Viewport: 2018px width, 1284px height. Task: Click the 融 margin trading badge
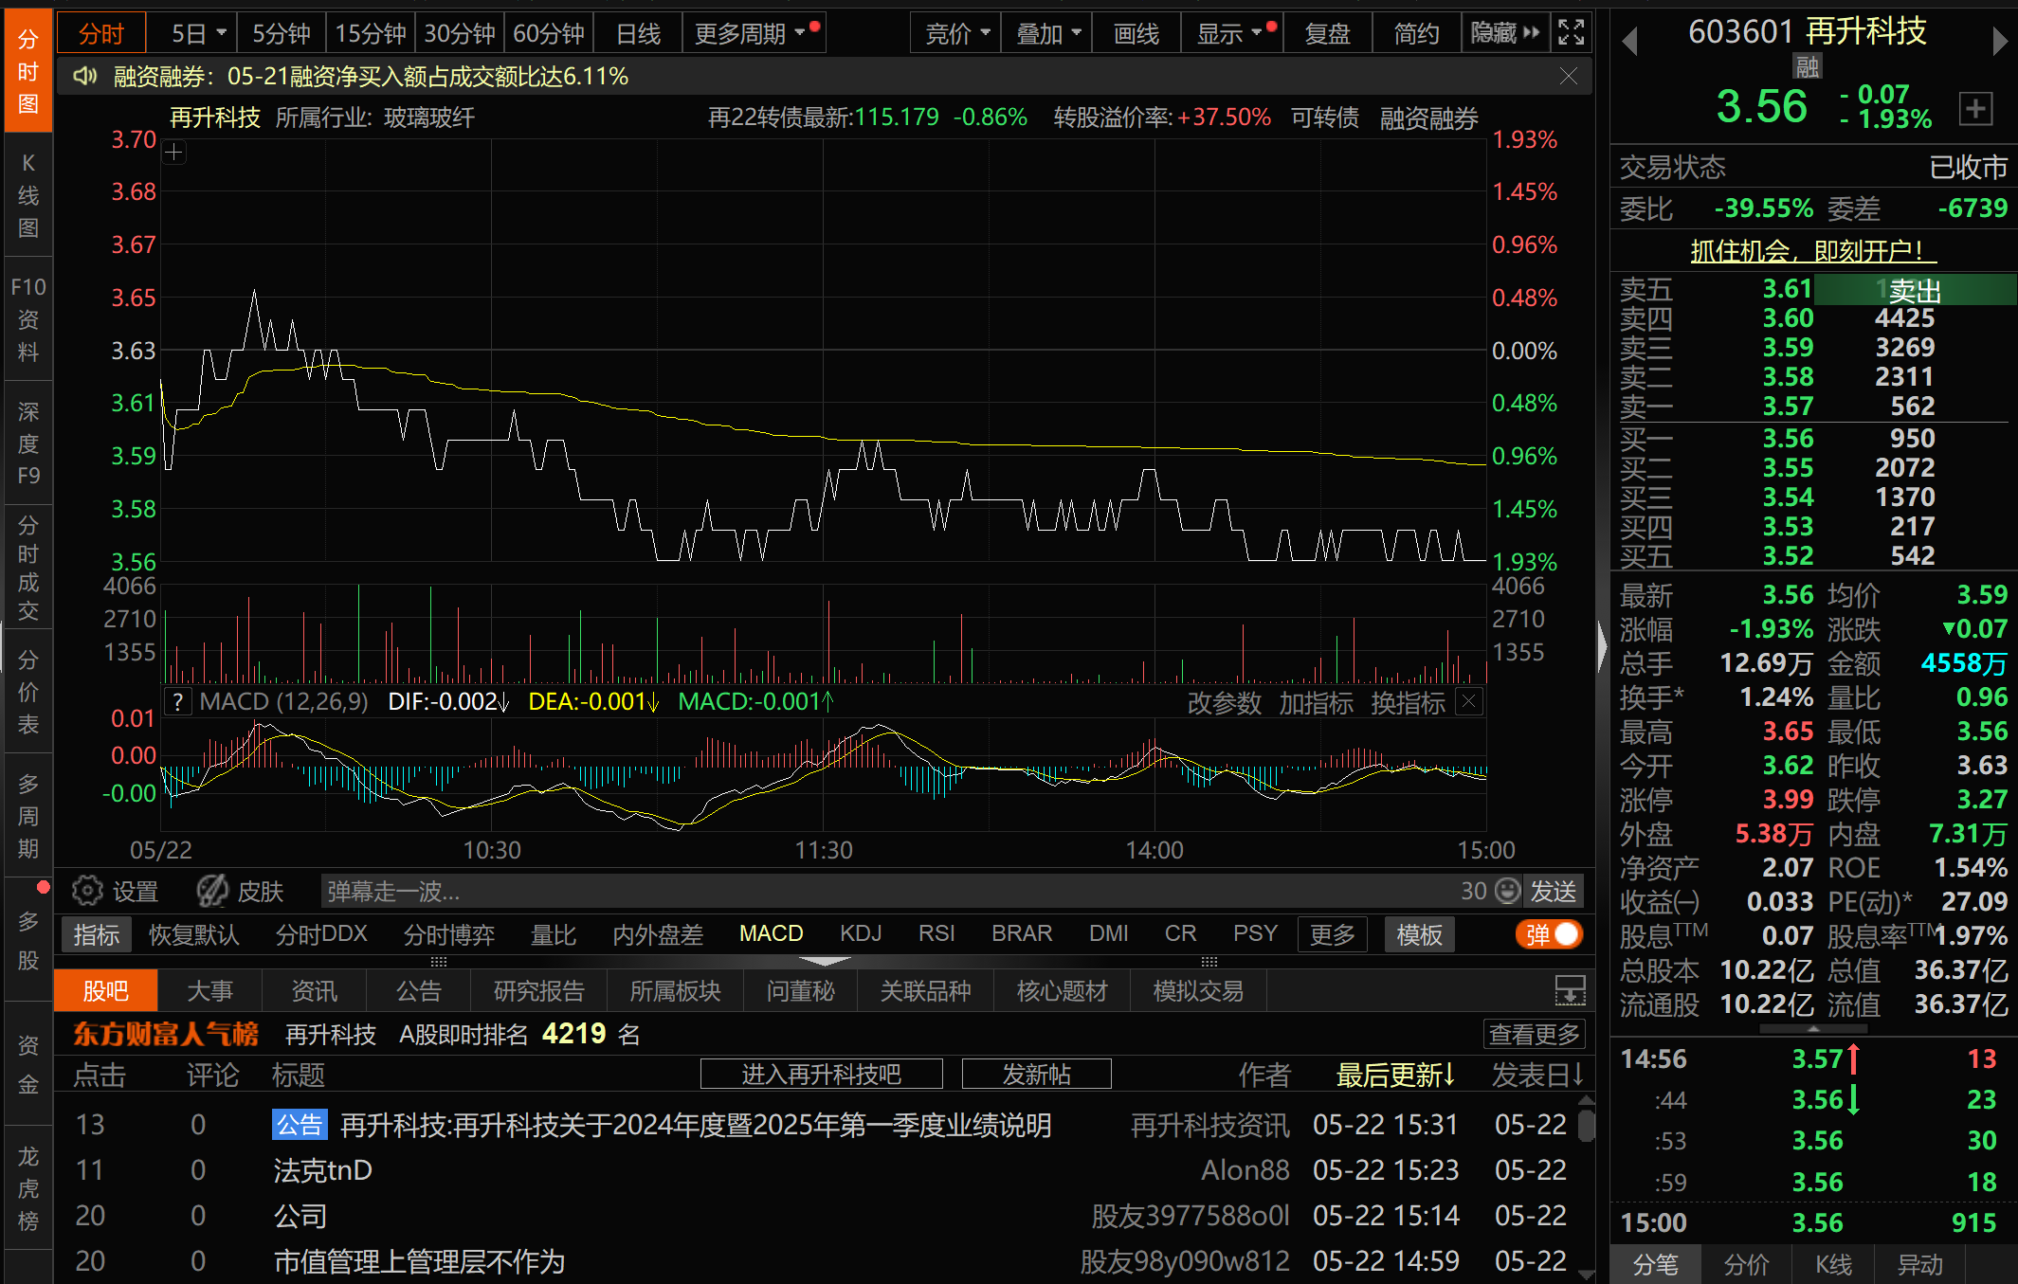(1808, 66)
